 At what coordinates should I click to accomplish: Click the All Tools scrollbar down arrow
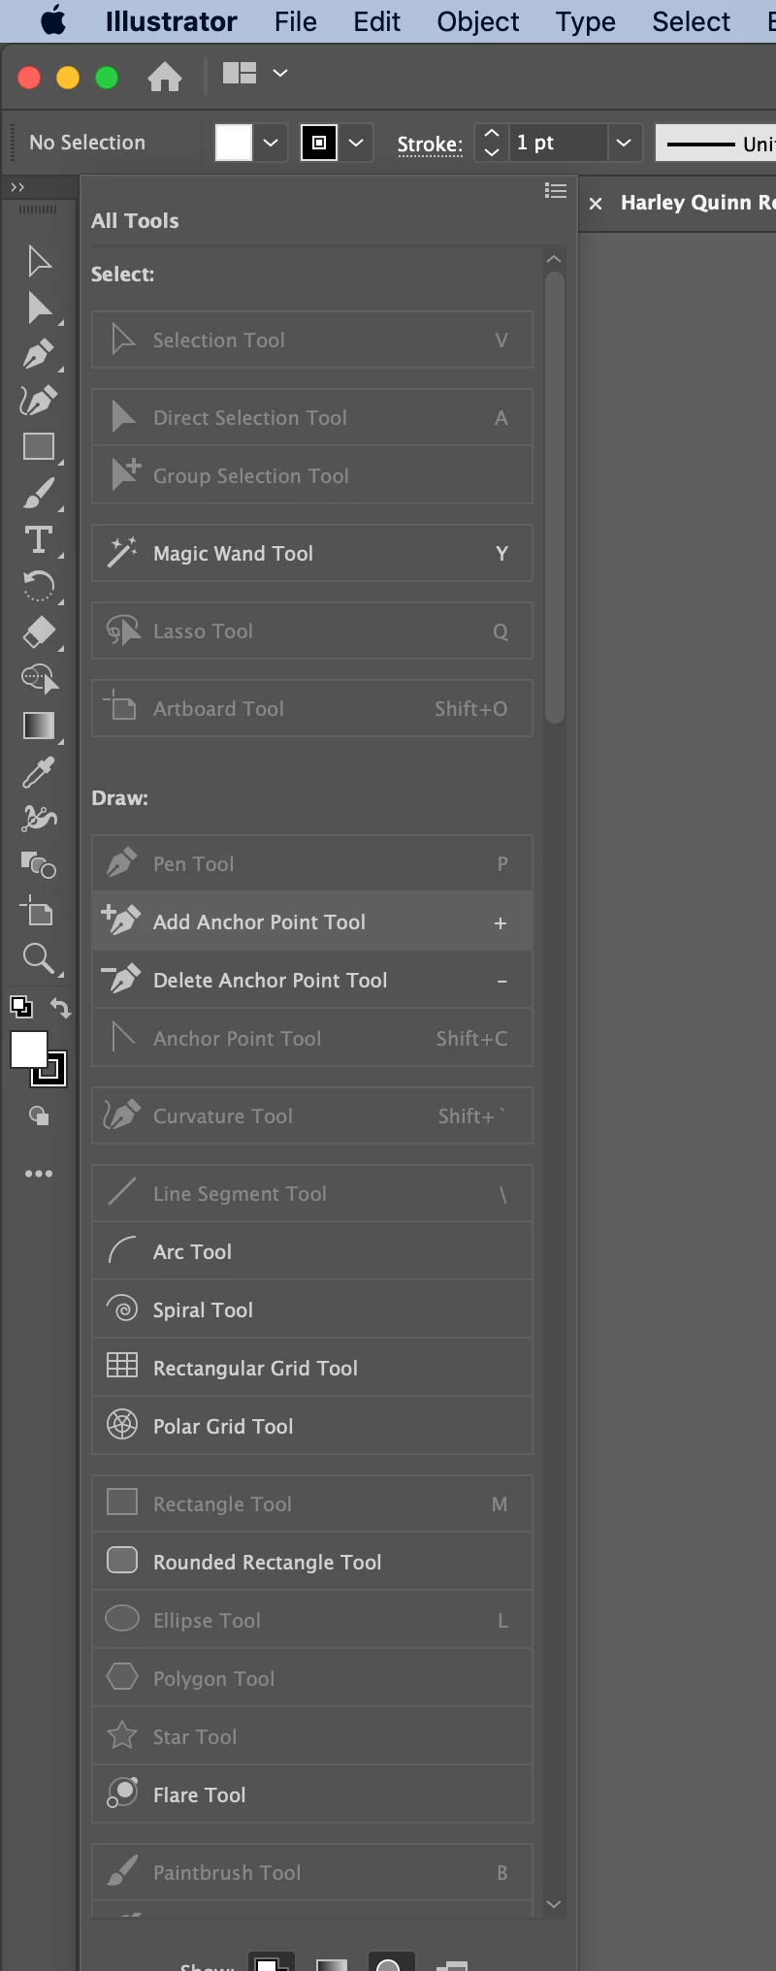[554, 1904]
